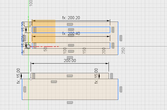Select horizontal constraint icon centered in the narrow bottom rectangle
This screenshot has height=110, width=167.
(70, 76)
